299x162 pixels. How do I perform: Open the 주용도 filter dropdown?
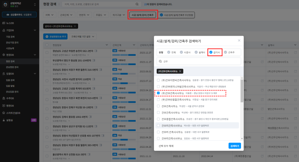click(101, 15)
